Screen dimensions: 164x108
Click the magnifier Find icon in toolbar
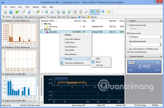[x=47, y=12]
